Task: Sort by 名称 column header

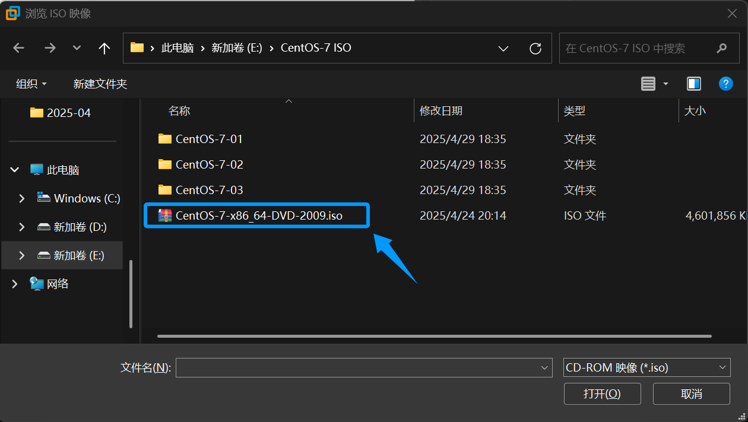Action: click(x=179, y=111)
